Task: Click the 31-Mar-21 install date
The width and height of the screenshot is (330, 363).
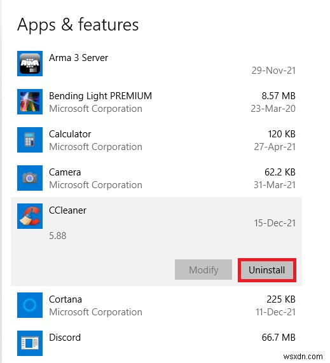Action: tap(275, 185)
